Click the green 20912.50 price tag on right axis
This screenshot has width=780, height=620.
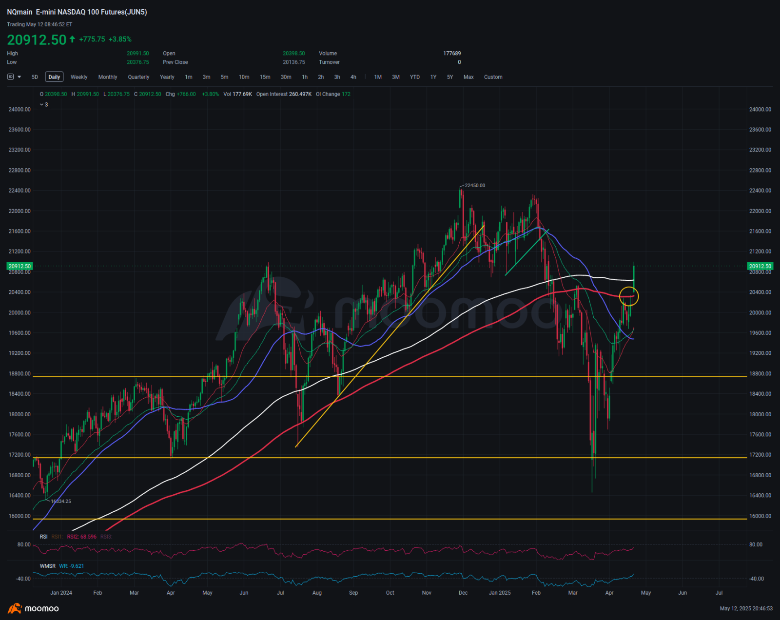pos(760,266)
